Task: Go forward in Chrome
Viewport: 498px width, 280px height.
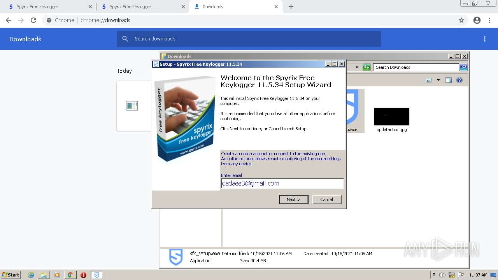Action: pyautogui.click(x=21, y=20)
